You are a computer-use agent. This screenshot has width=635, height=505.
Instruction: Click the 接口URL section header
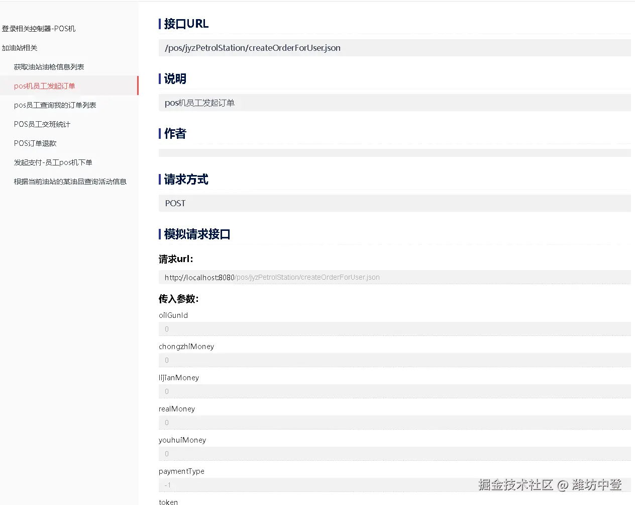click(186, 23)
